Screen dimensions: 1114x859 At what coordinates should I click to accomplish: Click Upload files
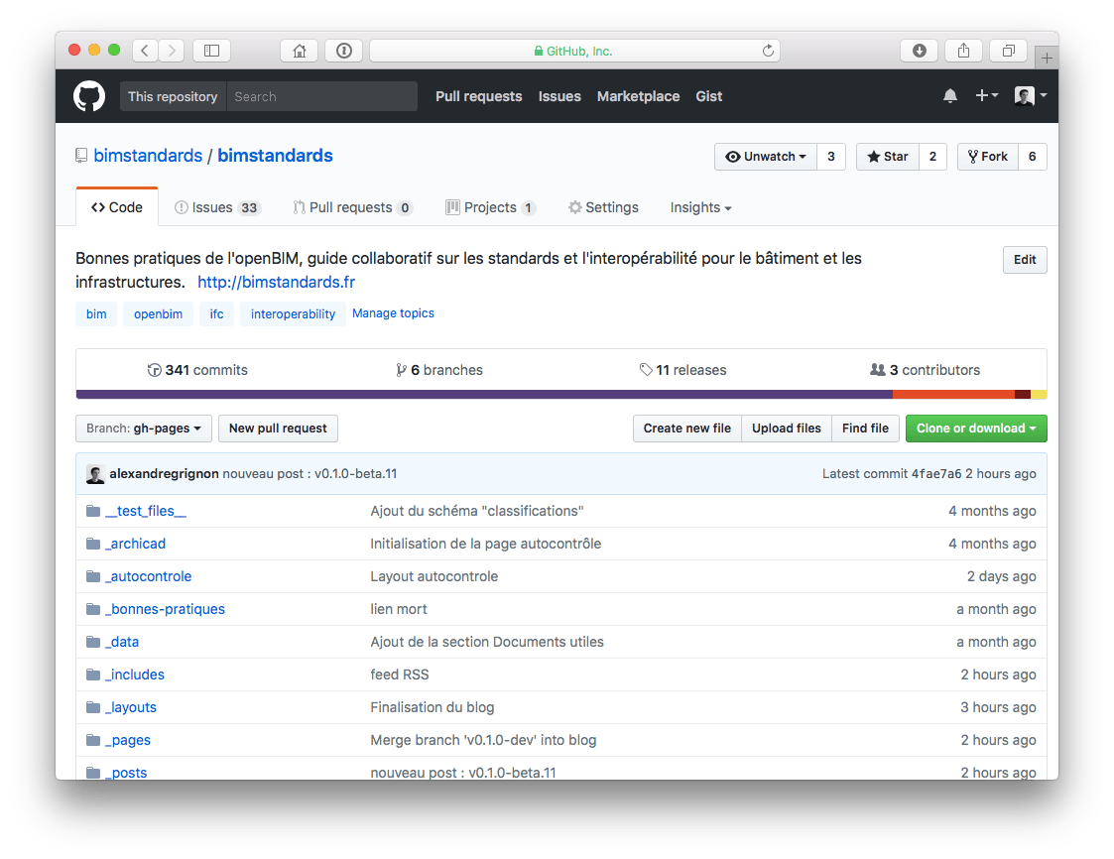tap(787, 429)
